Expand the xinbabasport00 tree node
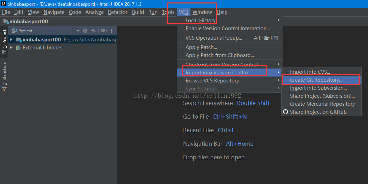368x184 pixels. point(11,40)
